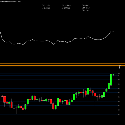Click the 141 price axis label
The width and height of the screenshot is (125, 125).
tap(119, 106)
